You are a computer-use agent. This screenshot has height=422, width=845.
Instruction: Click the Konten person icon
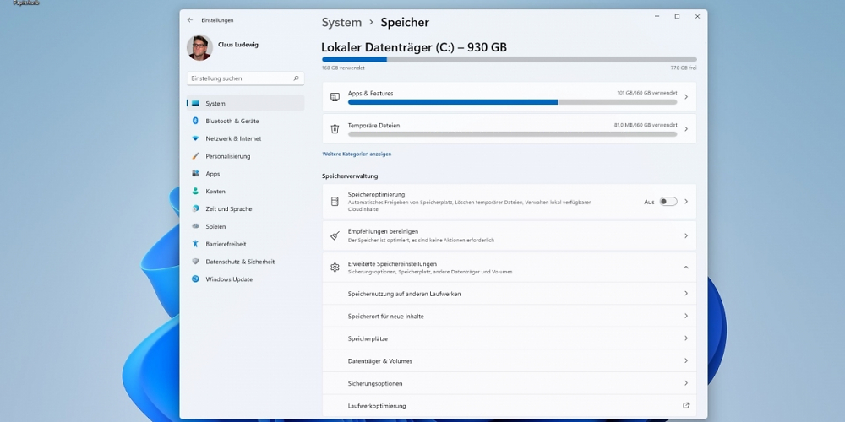coord(195,192)
